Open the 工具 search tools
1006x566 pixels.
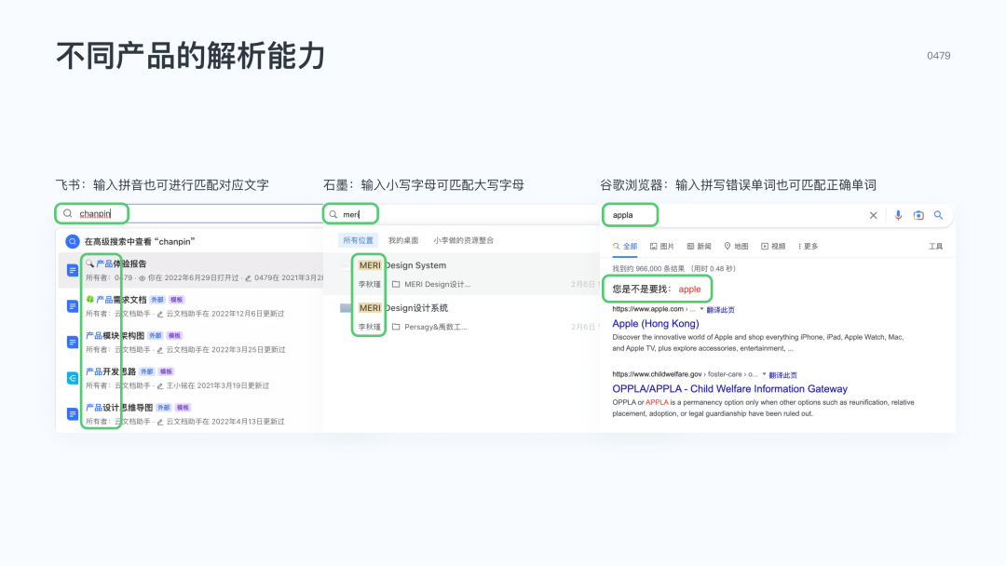pos(936,246)
